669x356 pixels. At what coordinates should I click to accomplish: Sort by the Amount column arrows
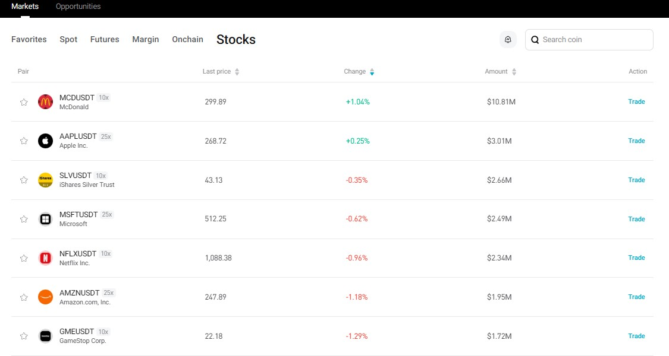tap(513, 71)
